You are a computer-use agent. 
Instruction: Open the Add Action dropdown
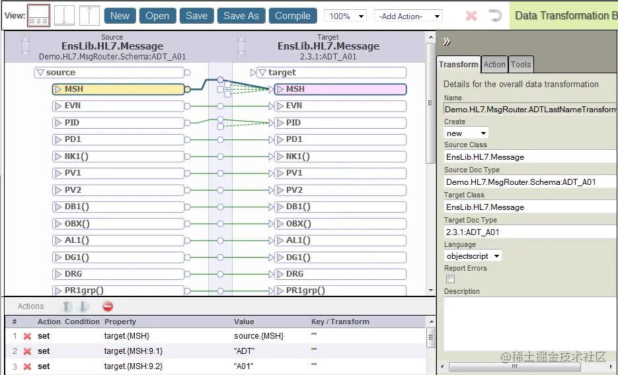click(408, 16)
